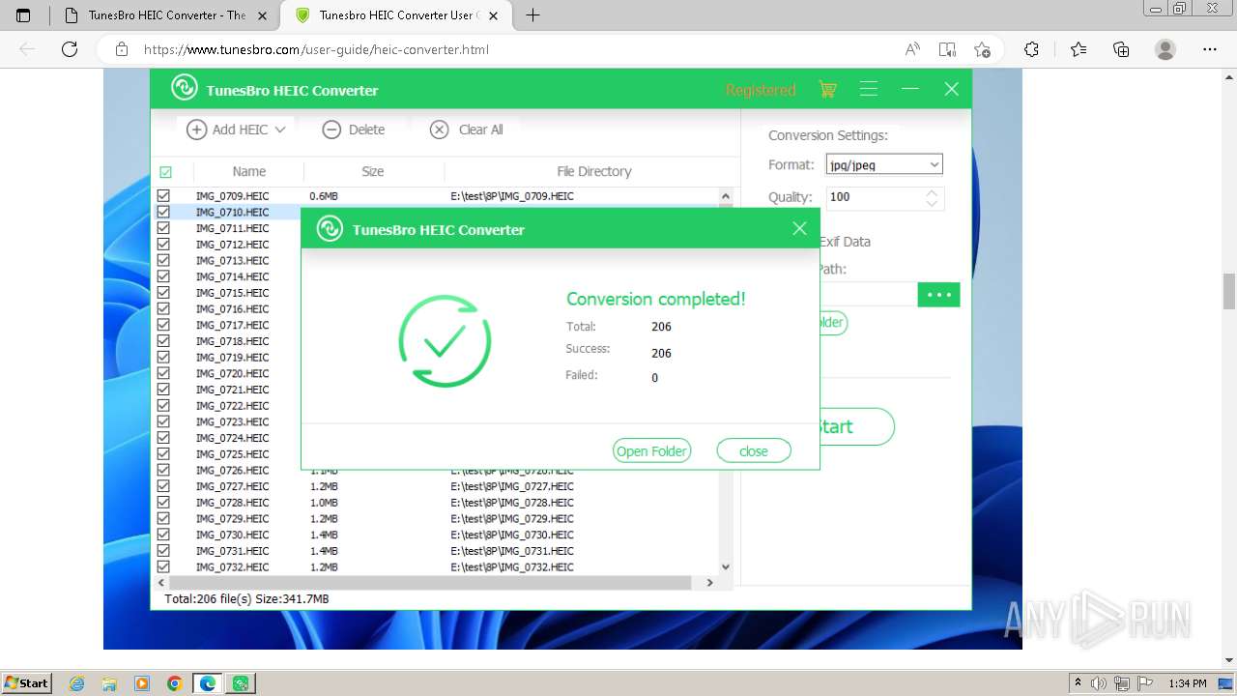Image resolution: width=1237 pixels, height=696 pixels.
Task: Uncheck the IMG_0710.HEIC checkbox
Action: tap(163, 212)
